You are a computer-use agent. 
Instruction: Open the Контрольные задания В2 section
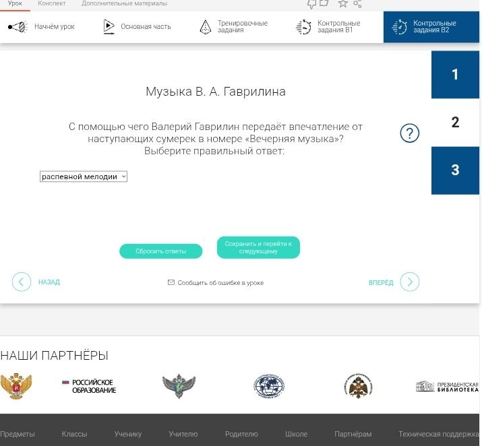431,27
